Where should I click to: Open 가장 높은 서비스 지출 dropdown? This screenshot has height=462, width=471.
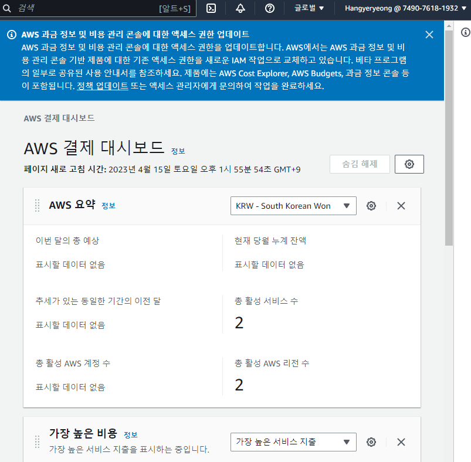click(x=293, y=442)
